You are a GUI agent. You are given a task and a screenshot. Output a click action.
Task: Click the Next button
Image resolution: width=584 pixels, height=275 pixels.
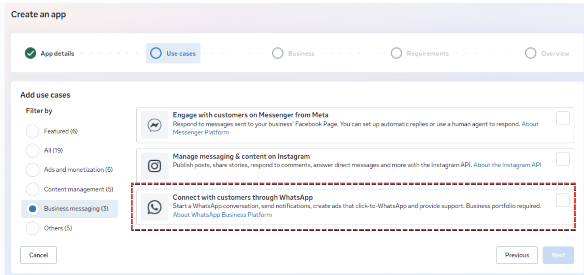(x=558, y=255)
